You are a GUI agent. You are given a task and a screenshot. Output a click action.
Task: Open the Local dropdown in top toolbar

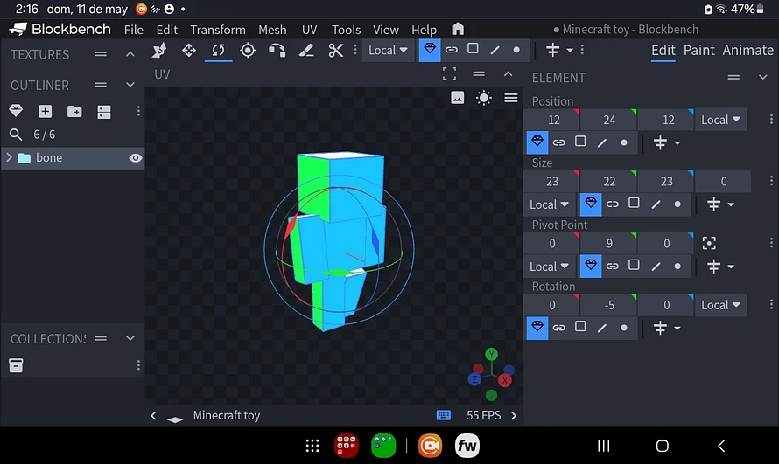tap(388, 50)
